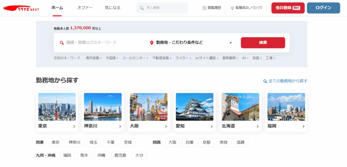Click the Rikunabi NEXT logo

click(28, 8)
